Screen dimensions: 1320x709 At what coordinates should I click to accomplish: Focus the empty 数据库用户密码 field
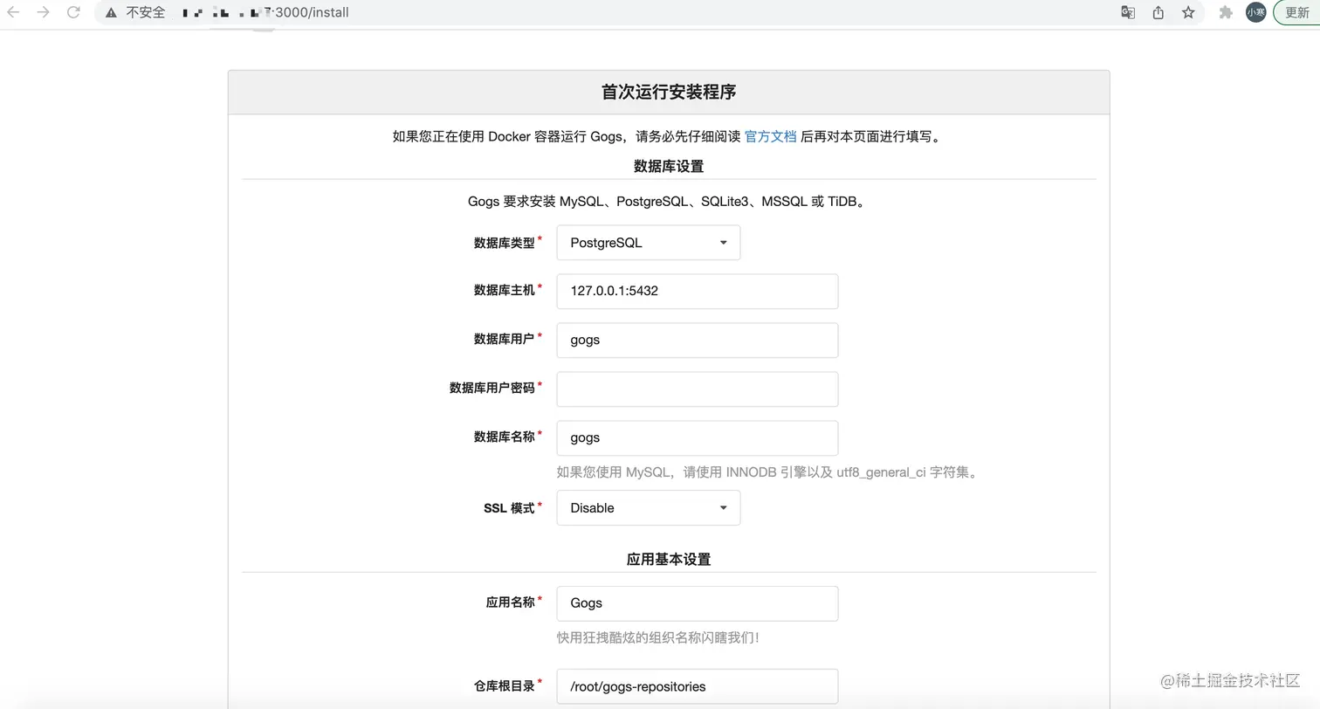coord(698,389)
